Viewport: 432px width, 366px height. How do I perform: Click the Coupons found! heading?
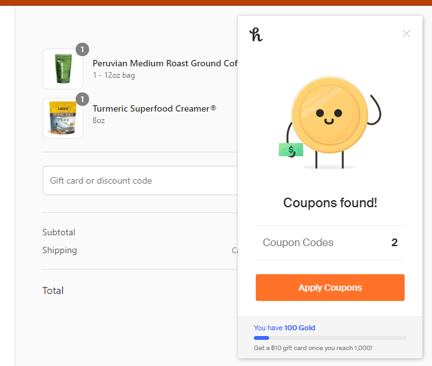pyautogui.click(x=330, y=203)
